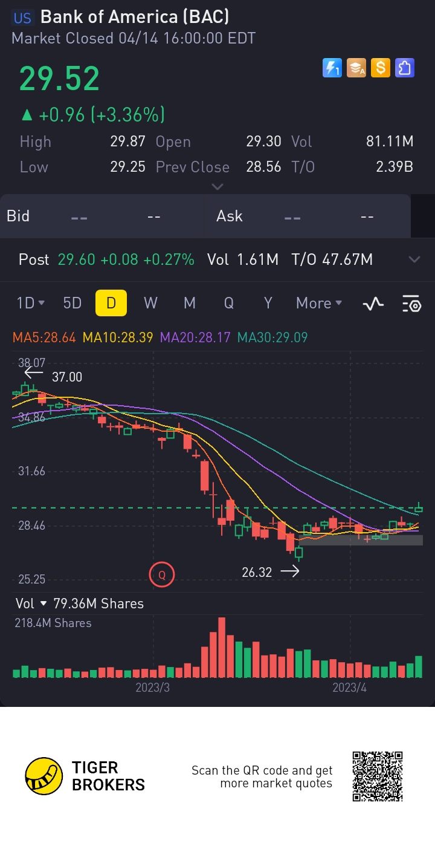Open the More timeframes dropdown

319,303
